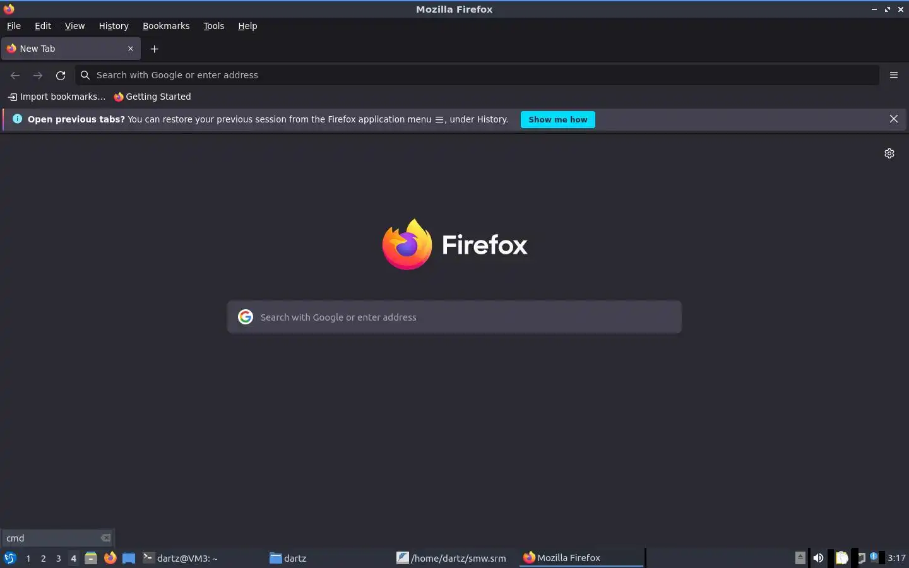
Task: Switch to Mozilla Firefox taskbar entry
Action: [581, 558]
